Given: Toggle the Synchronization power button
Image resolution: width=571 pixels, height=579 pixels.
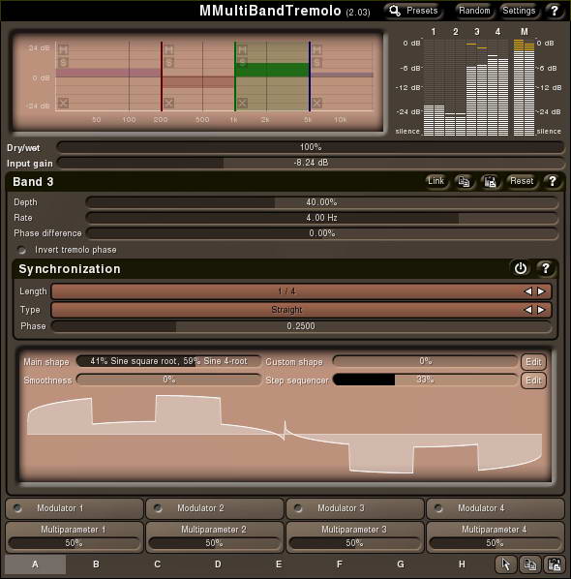Looking at the screenshot, I should (x=521, y=268).
